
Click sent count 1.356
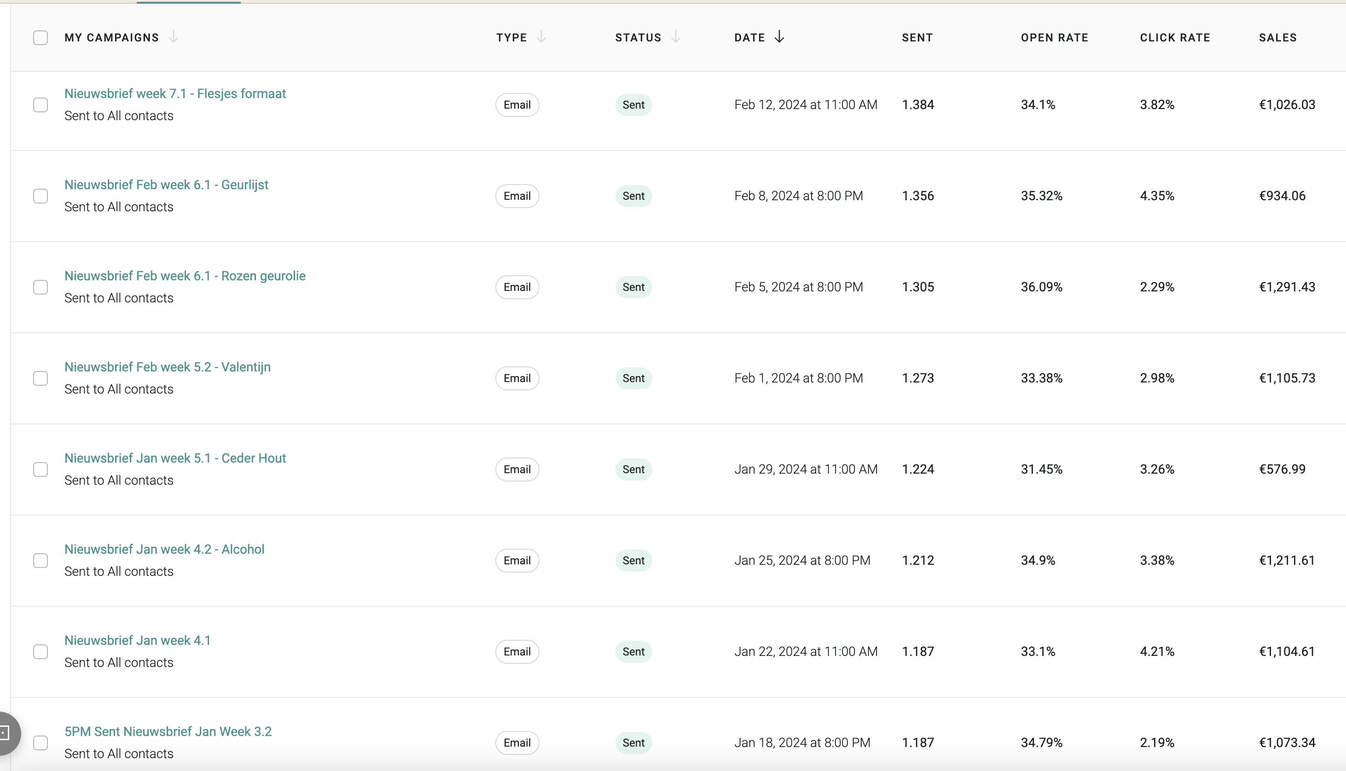[x=917, y=196]
